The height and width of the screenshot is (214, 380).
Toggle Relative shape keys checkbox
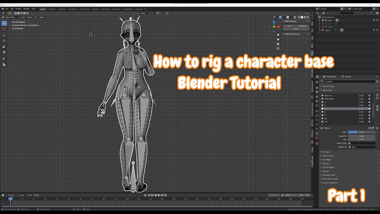(322, 128)
